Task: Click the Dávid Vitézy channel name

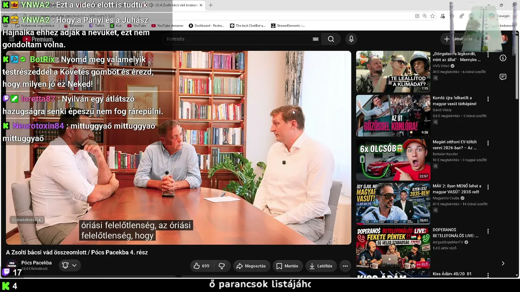Action: tap(442, 110)
